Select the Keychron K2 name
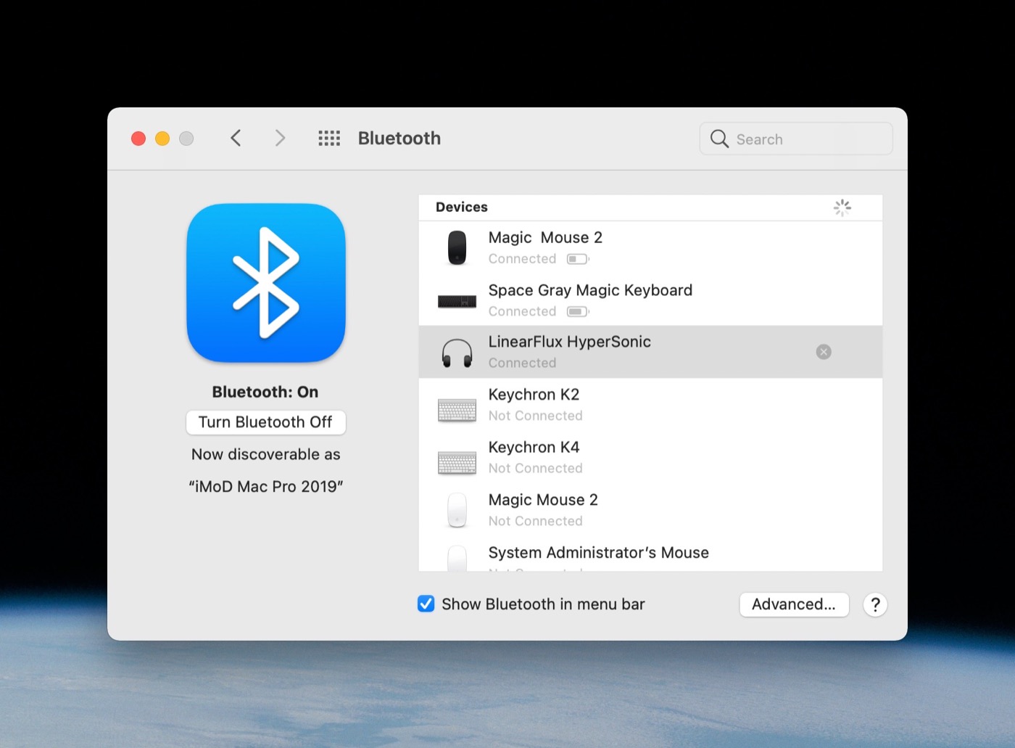Image resolution: width=1015 pixels, height=748 pixels. point(534,395)
